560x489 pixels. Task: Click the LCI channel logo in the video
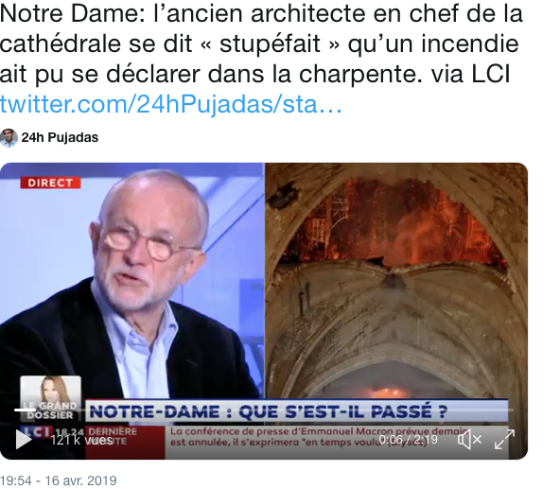(x=36, y=432)
